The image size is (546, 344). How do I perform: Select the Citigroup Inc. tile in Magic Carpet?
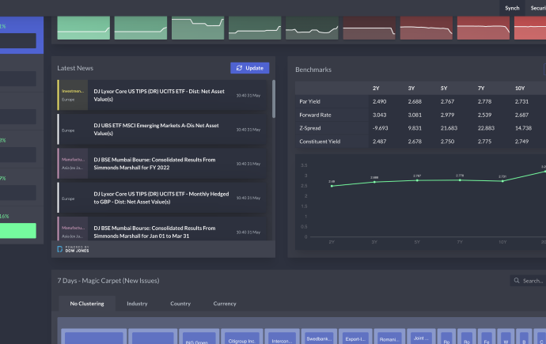pos(241,336)
